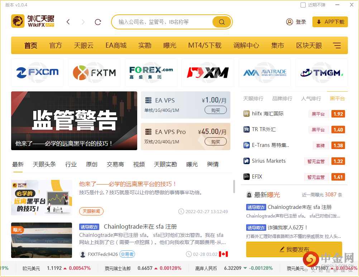Click the Sirius Markets logo icon

[x=246, y=161]
